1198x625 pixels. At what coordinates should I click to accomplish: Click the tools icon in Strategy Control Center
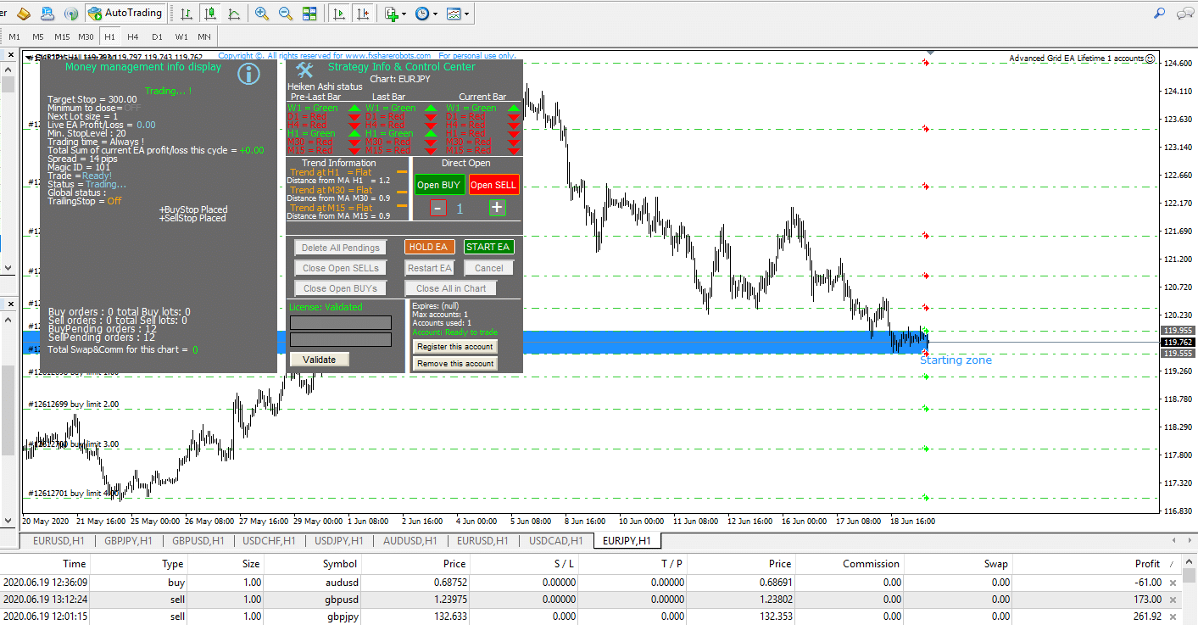[305, 69]
